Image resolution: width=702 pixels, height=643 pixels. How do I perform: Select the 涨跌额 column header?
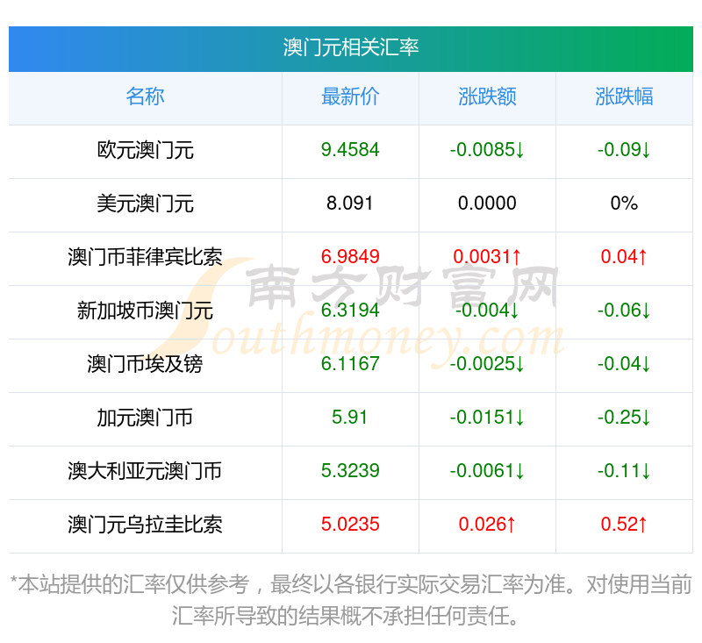pos(487,96)
